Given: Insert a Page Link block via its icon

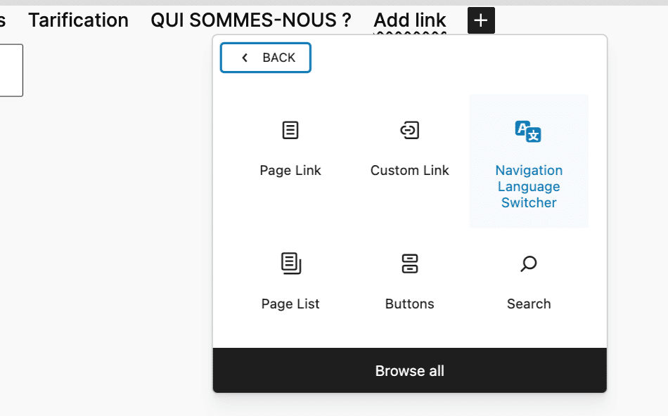Looking at the screenshot, I should tap(290, 130).
